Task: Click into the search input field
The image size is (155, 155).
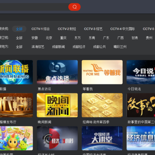Action: (x=34, y=7)
